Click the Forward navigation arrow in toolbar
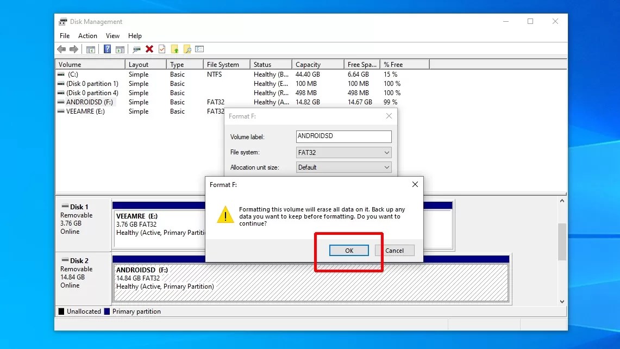This screenshot has width=620, height=349. tap(74, 49)
